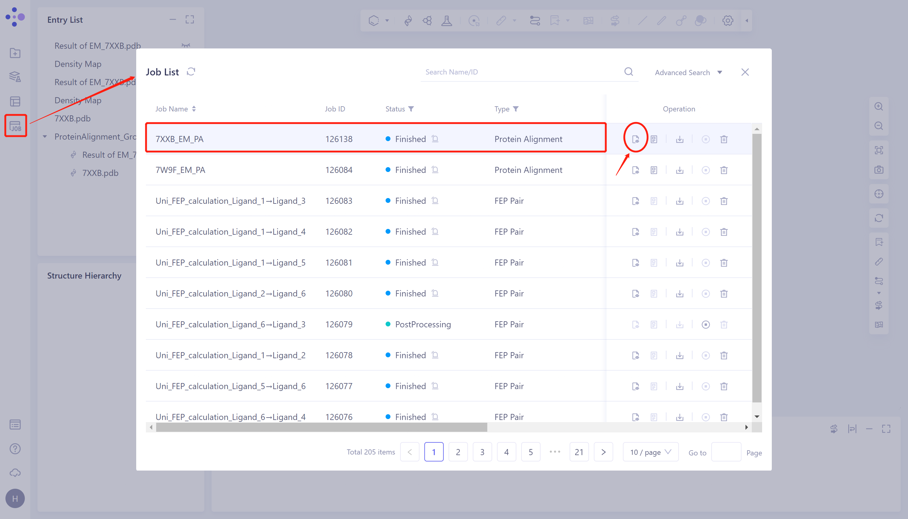Click the Search Name/ID input field
The height and width of the screenshot is (519, 908).
pos(520,72)
